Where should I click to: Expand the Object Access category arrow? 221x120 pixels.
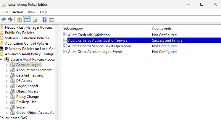(x=7, y=91)
